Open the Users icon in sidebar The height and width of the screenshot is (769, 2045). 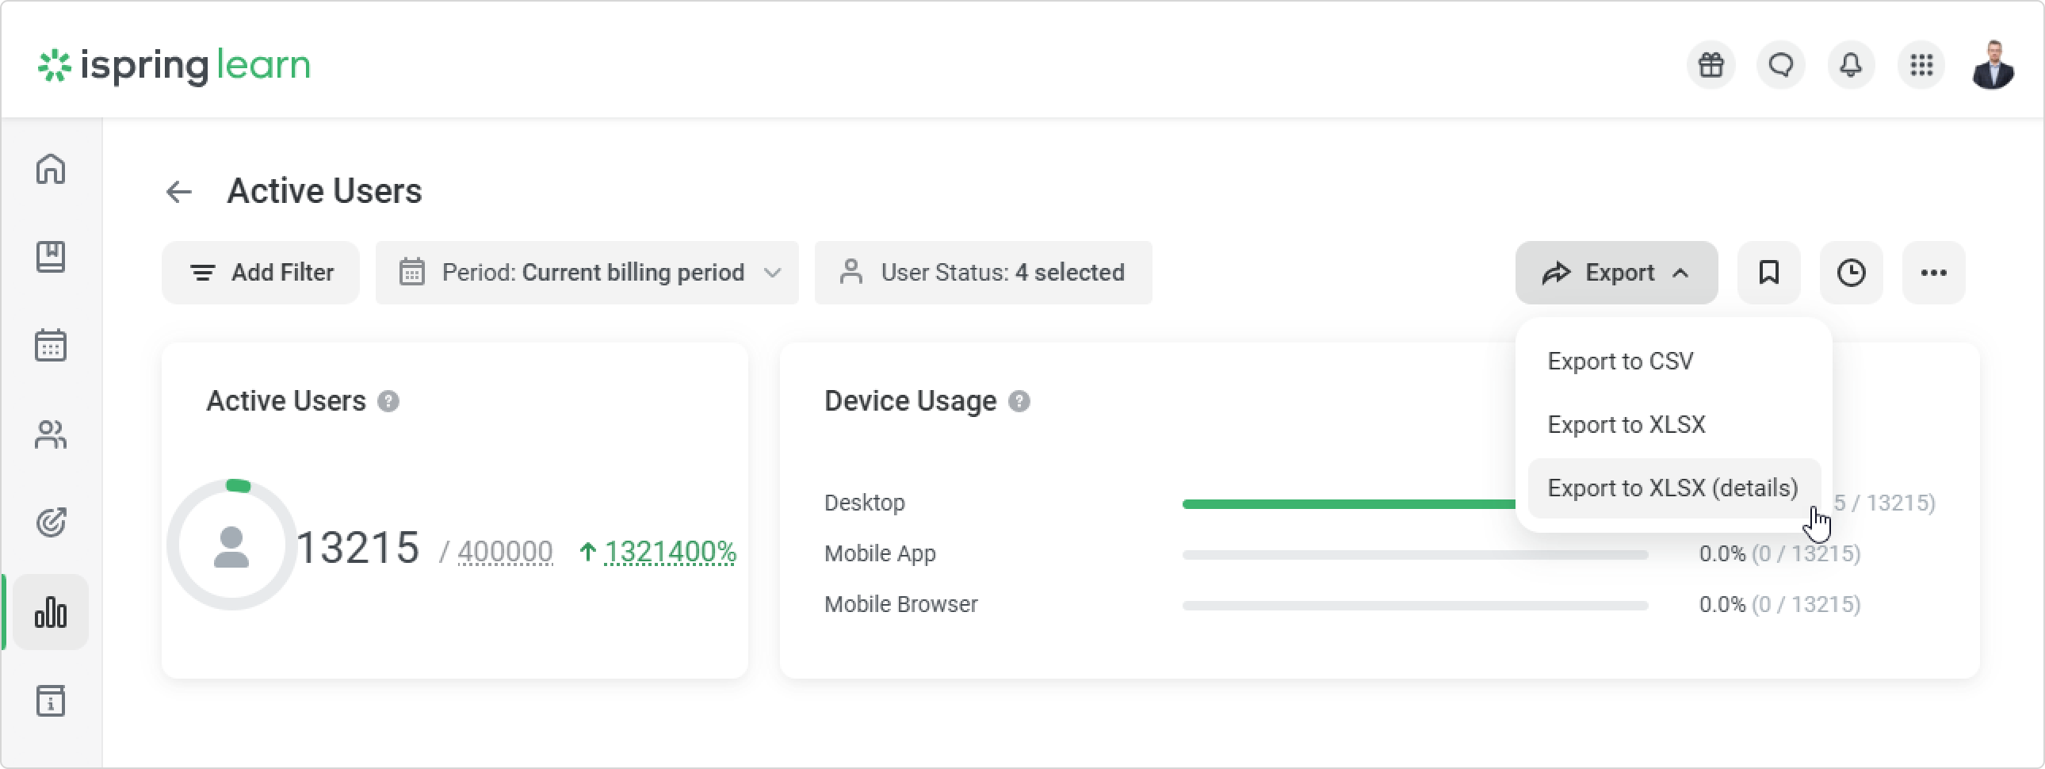click(51, 434)
